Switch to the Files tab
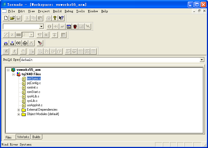208x148 pixels. (x=9, y=137)
